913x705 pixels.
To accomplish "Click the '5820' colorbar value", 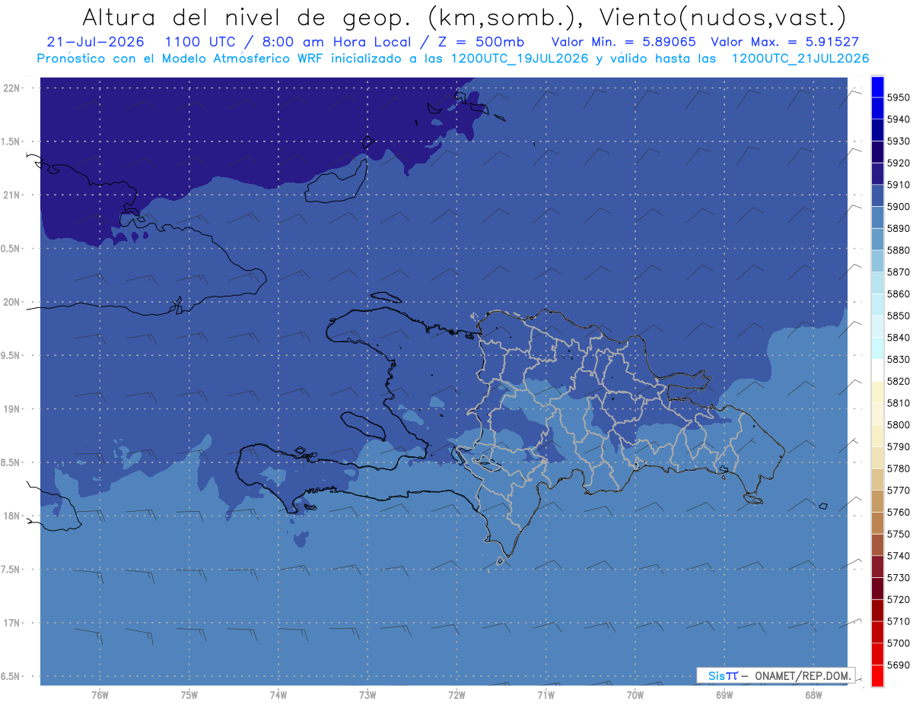I will [898, 381].
